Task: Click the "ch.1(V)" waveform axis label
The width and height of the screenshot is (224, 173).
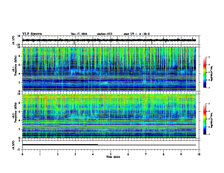Action: click(14, 40)
